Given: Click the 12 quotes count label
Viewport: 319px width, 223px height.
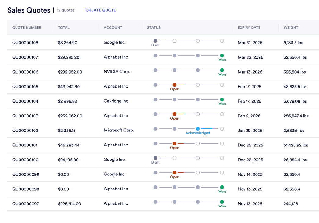Looking at the screenshot, I should tap(66, 10).
